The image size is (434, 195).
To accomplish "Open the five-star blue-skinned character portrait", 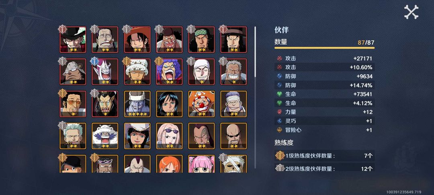I will (x=137, y=104).
